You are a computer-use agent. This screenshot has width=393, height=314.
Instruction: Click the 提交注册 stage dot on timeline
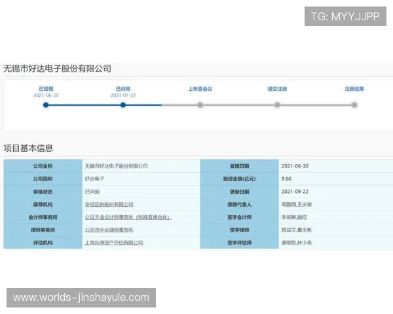(x=277, y=105)
